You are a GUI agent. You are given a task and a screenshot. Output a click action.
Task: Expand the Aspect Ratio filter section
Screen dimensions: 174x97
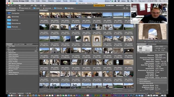click(x=22, y=60)
